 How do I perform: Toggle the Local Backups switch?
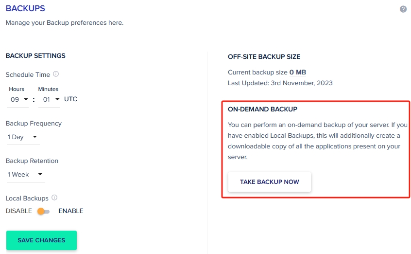click(x=43, y=211)
